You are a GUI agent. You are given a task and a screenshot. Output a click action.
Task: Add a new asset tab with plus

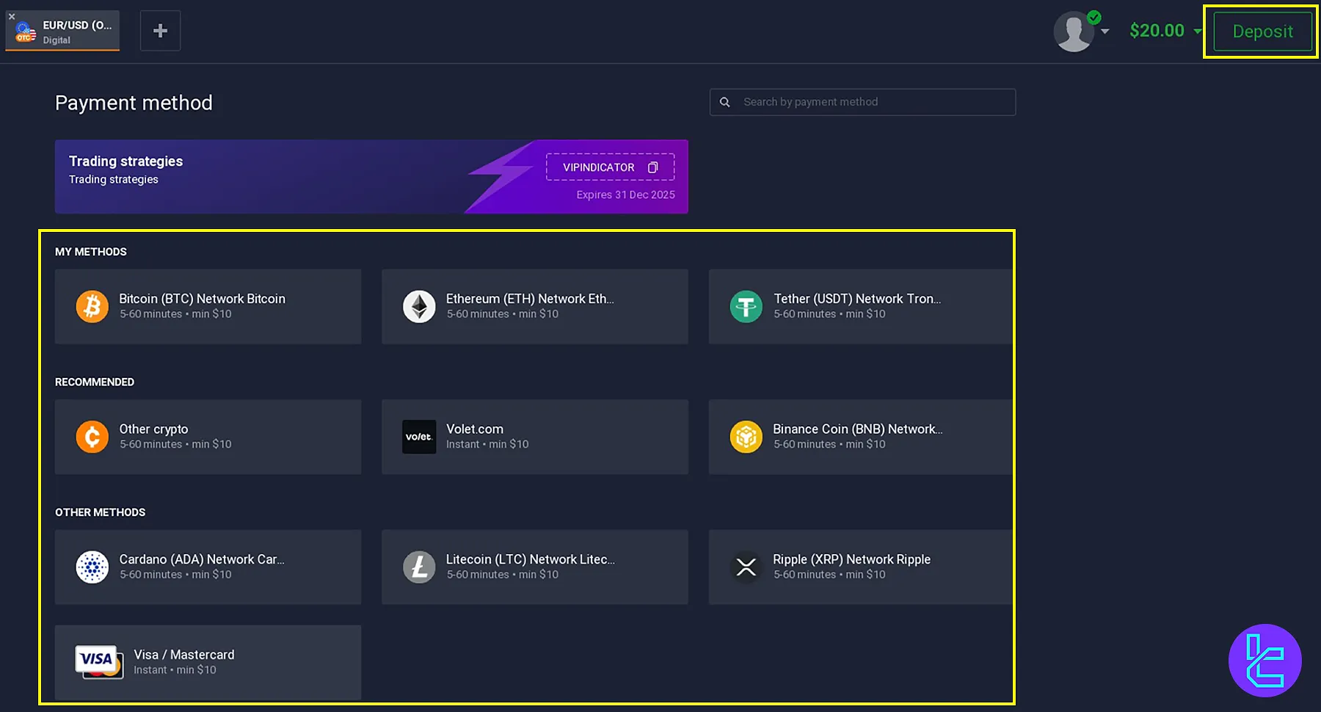pyautogui.click(x=160, y=31)
